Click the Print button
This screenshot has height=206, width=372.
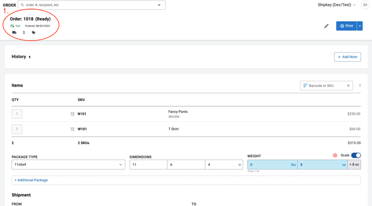tap(347, 26)
